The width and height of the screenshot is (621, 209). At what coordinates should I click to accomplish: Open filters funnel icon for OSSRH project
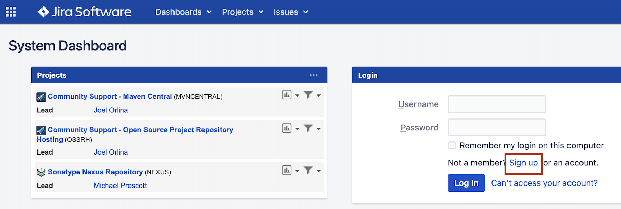(x=308, y=128)
